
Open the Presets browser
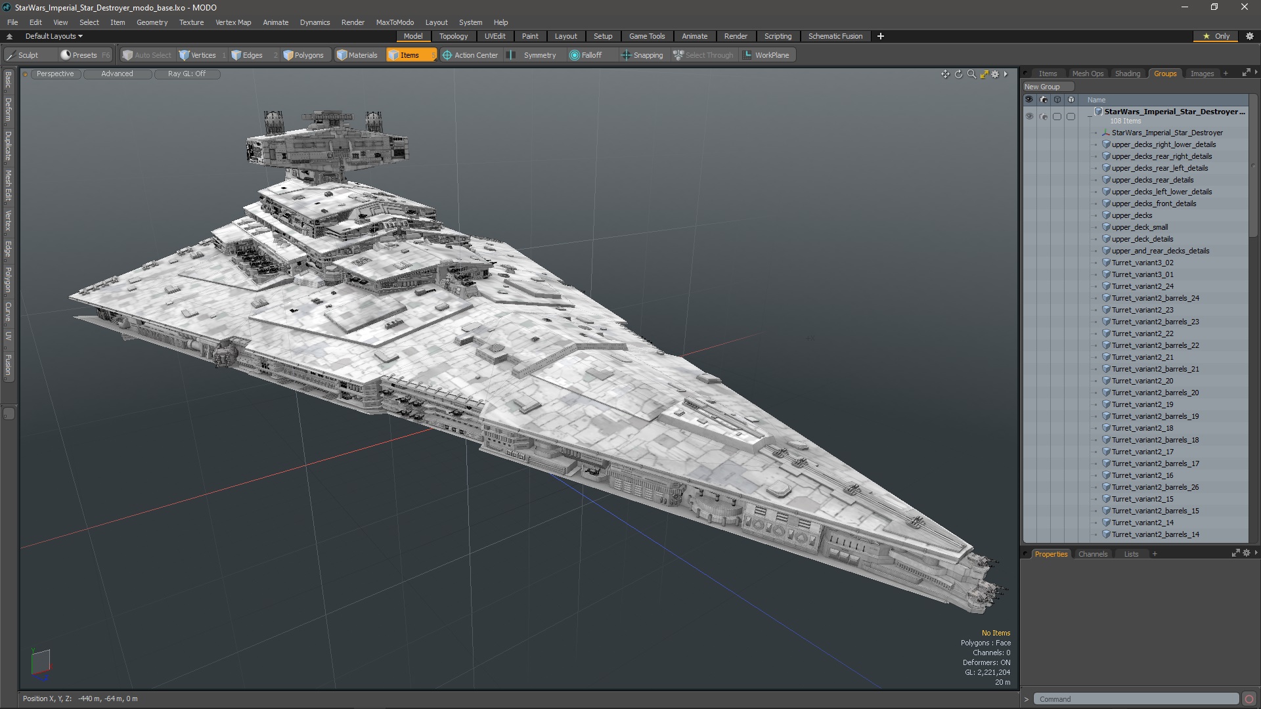pos(85,55)
